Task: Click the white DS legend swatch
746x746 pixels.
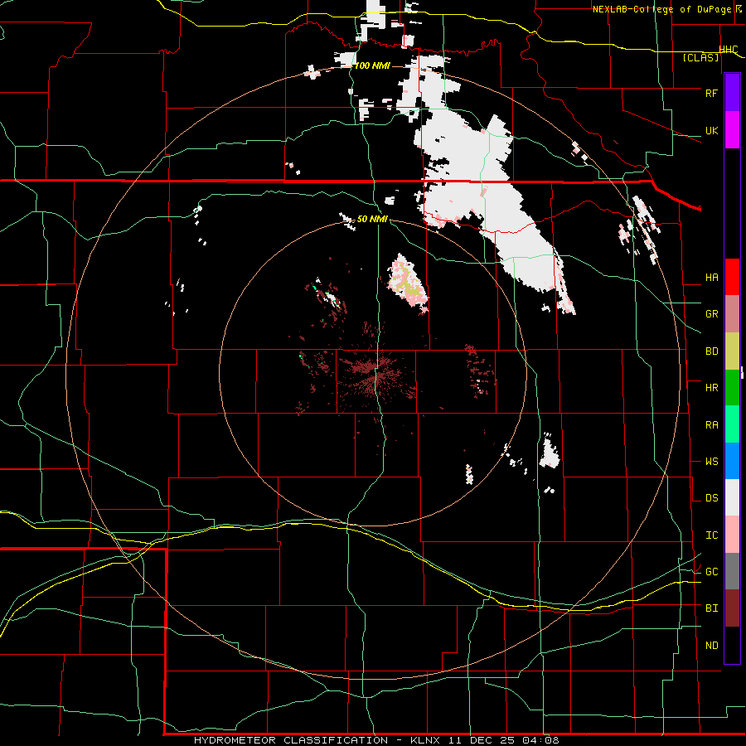Action: click(732, 497)
